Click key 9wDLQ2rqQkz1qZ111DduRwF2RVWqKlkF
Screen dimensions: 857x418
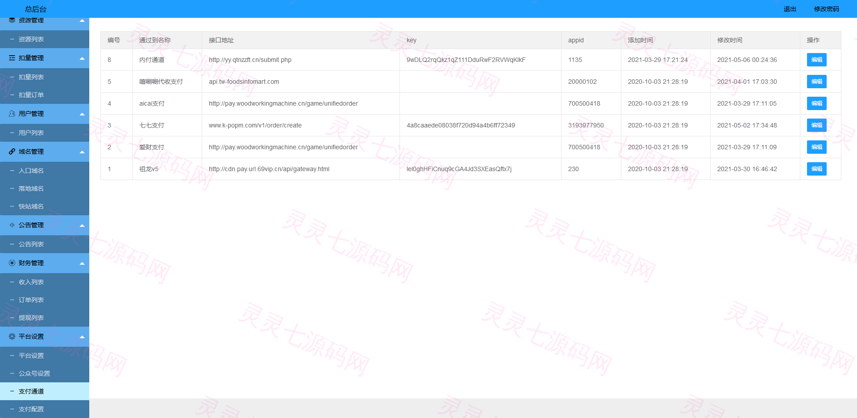[x=466, y=60]
